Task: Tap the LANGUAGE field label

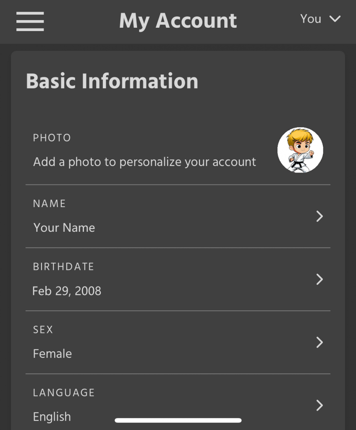Action: (x=64, y=393)
